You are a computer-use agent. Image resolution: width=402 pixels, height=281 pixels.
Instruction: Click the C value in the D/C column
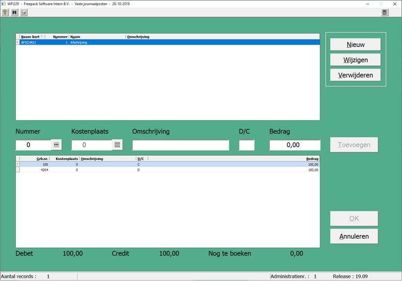tap(138, 164)
